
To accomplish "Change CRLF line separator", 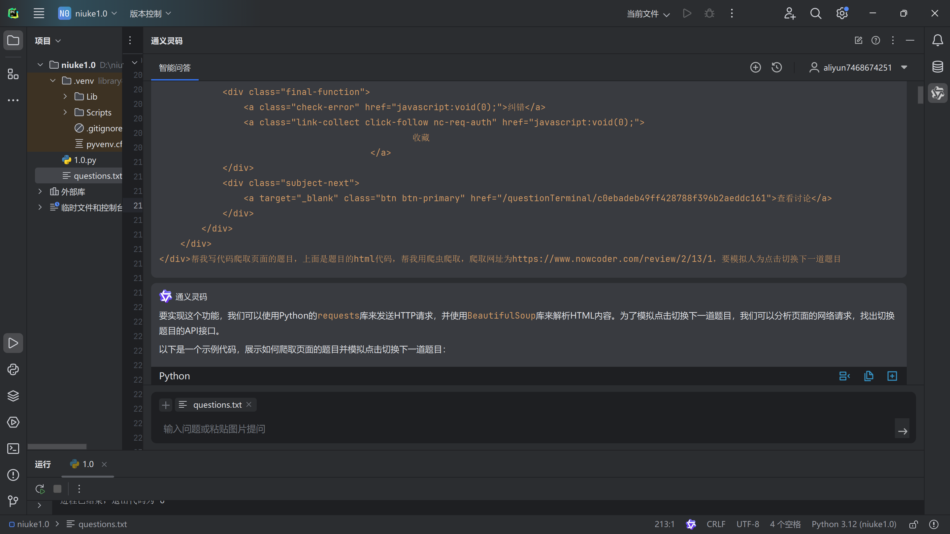I will click(716, 524).
